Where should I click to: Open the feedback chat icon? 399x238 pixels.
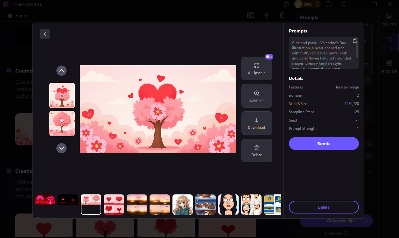(286, 4)
